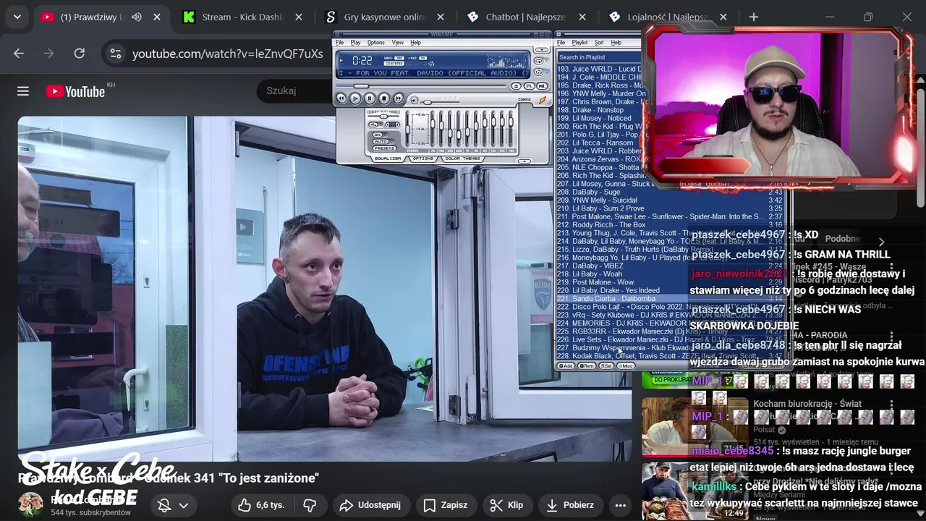Click equalizer preamp slider
The height and width of the screenshot is (521, 926).
tap(407, 129)
